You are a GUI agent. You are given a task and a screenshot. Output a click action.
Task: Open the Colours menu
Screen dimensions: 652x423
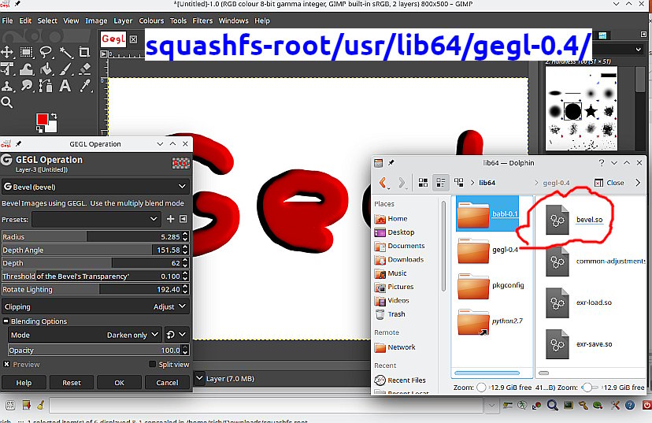click(x=151, y=20)
